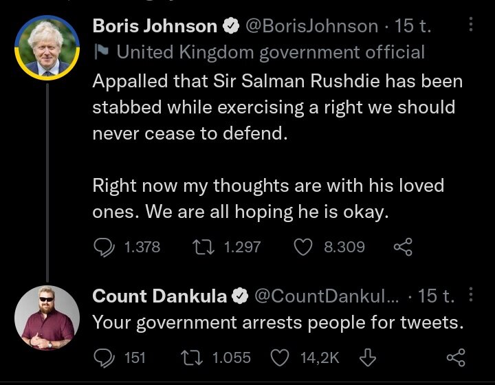The width and height of the screenshot is (495, 385).
Task: Click reply icon on Boris Johnson's tweet
Action: 104,246
